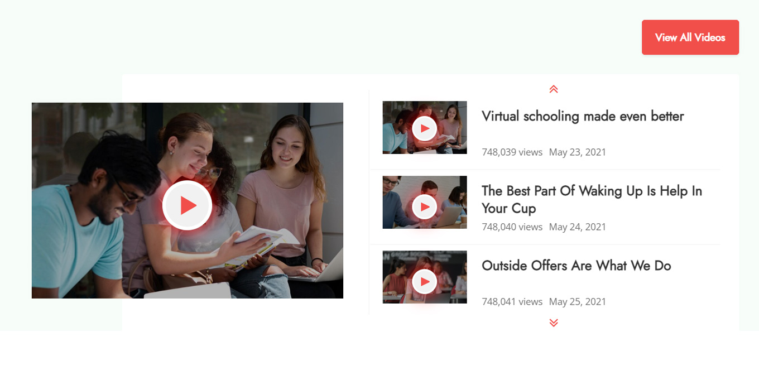Click the 748,040 views text under Waking Up
Image resolution: width=759 pixels, height=380 pixels.
tap(512, 227)
